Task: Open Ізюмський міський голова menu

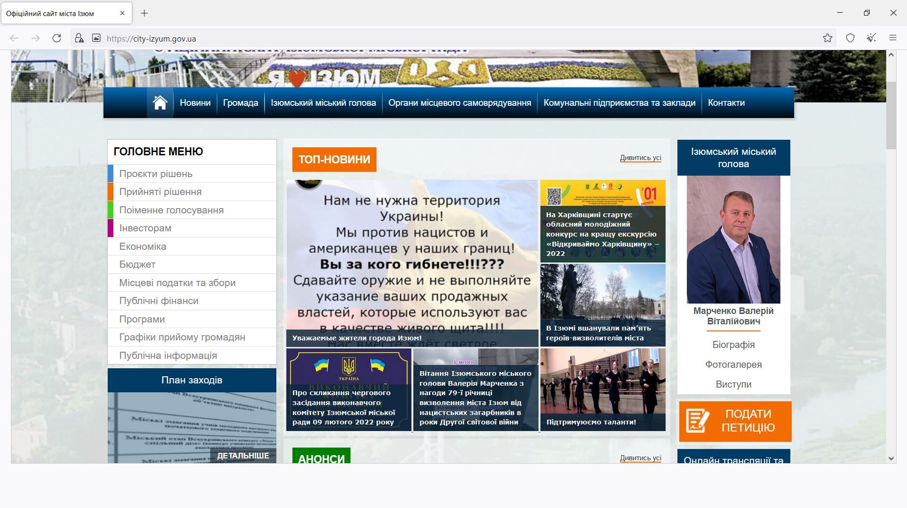Action: tap(323, 102)
